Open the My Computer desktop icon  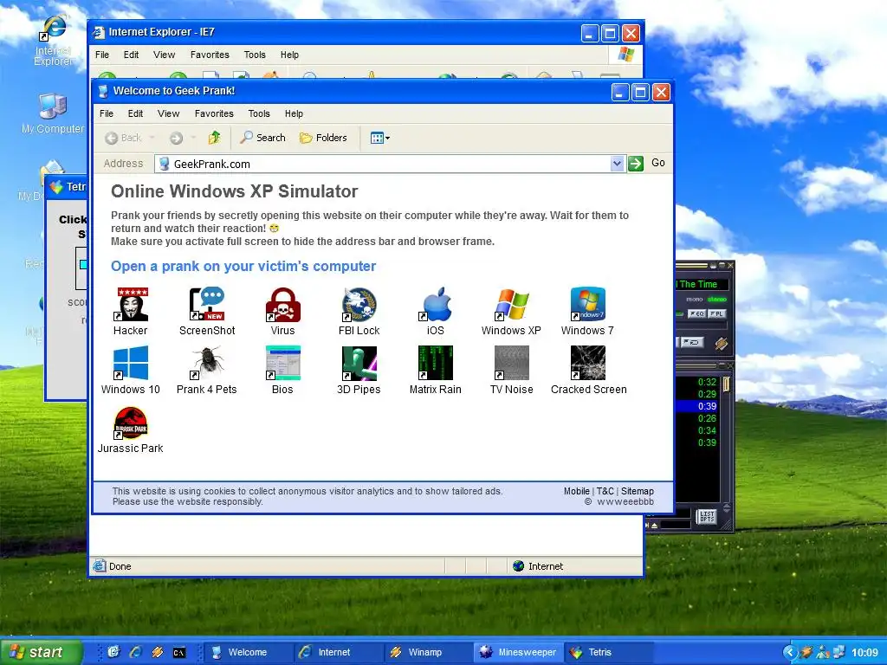point(53,113)
